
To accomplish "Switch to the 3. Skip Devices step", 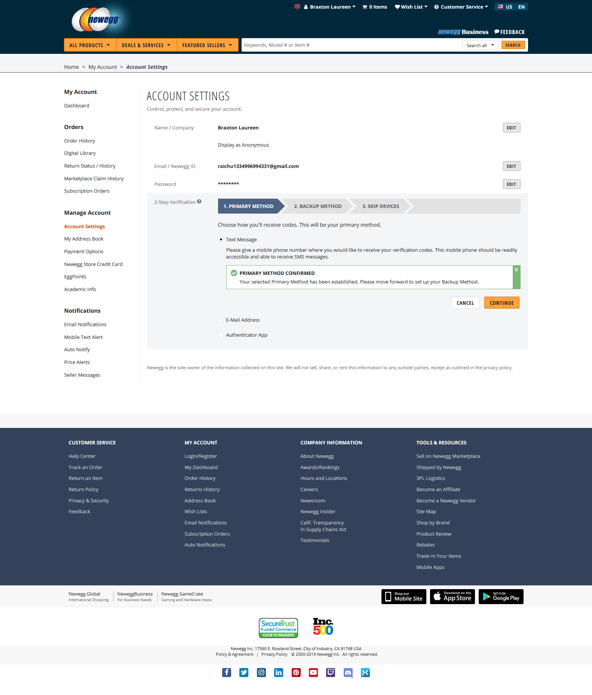I will (x=380, y=206).
